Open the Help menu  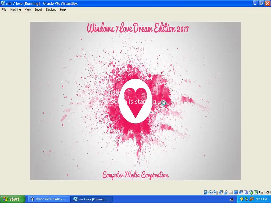pos(63,10)
